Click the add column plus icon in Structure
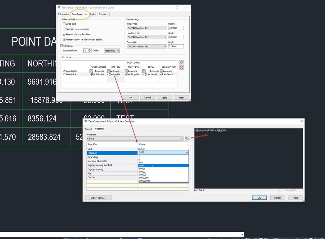The width and height of the screenshot is (325, 239). (x=181, y=62)
